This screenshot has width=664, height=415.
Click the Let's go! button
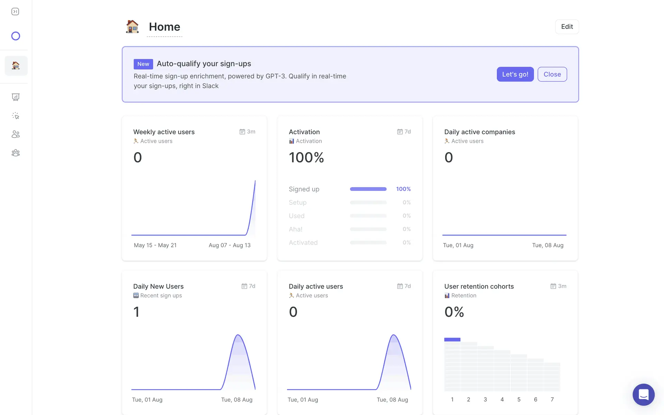pyautogui.click(x=515, y=74)
